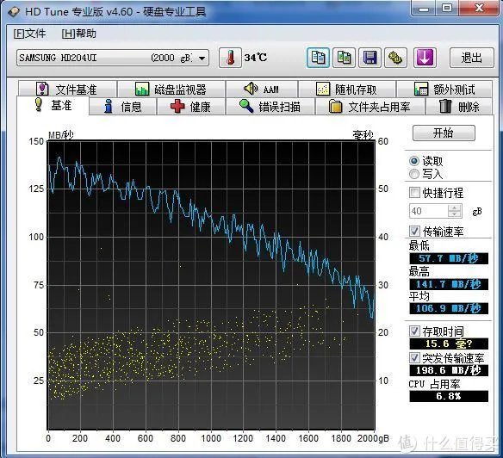Click the 退出 button
Screen dimensions: 503x458
(472, 58)
